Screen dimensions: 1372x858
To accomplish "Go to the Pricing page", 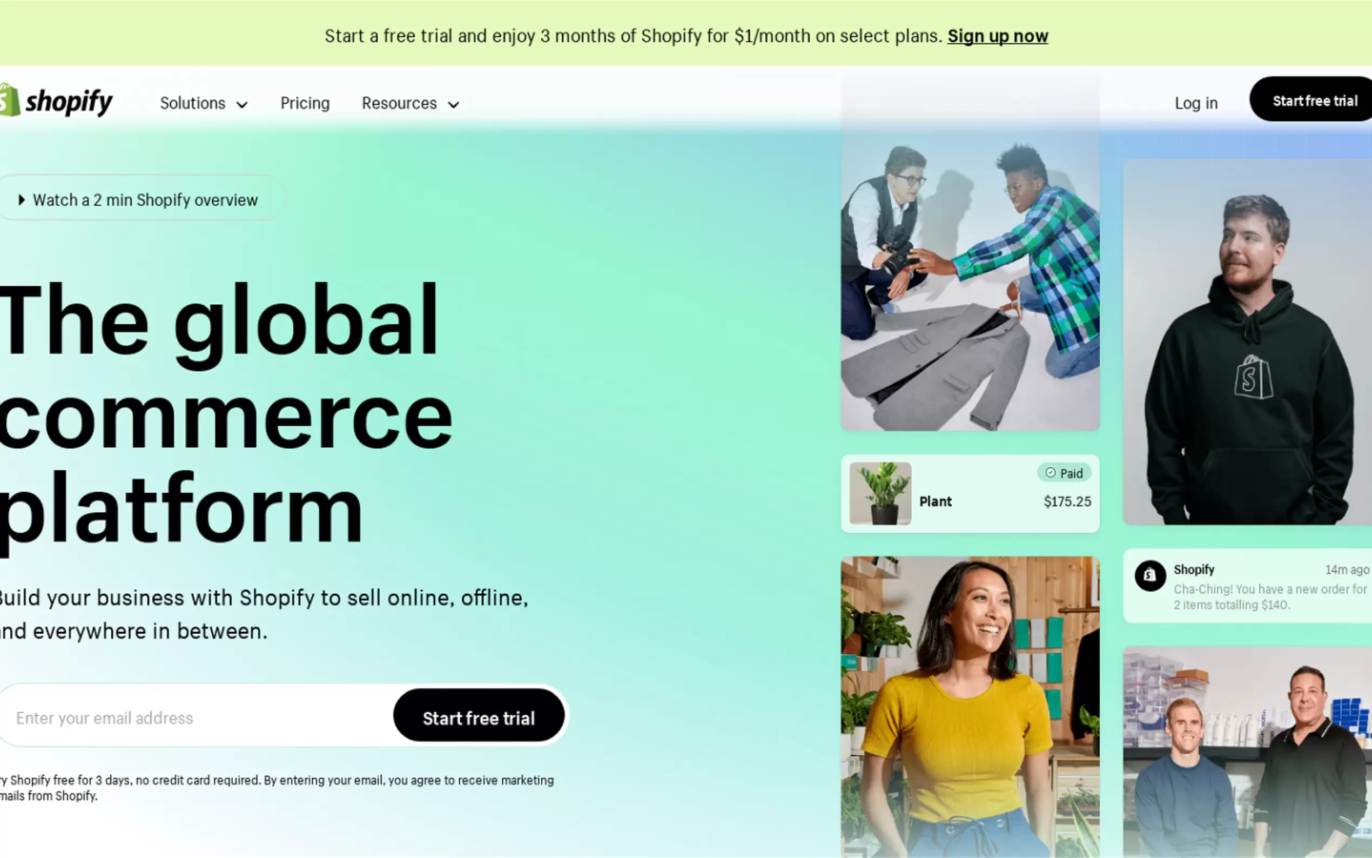I will tap(305, 103).
